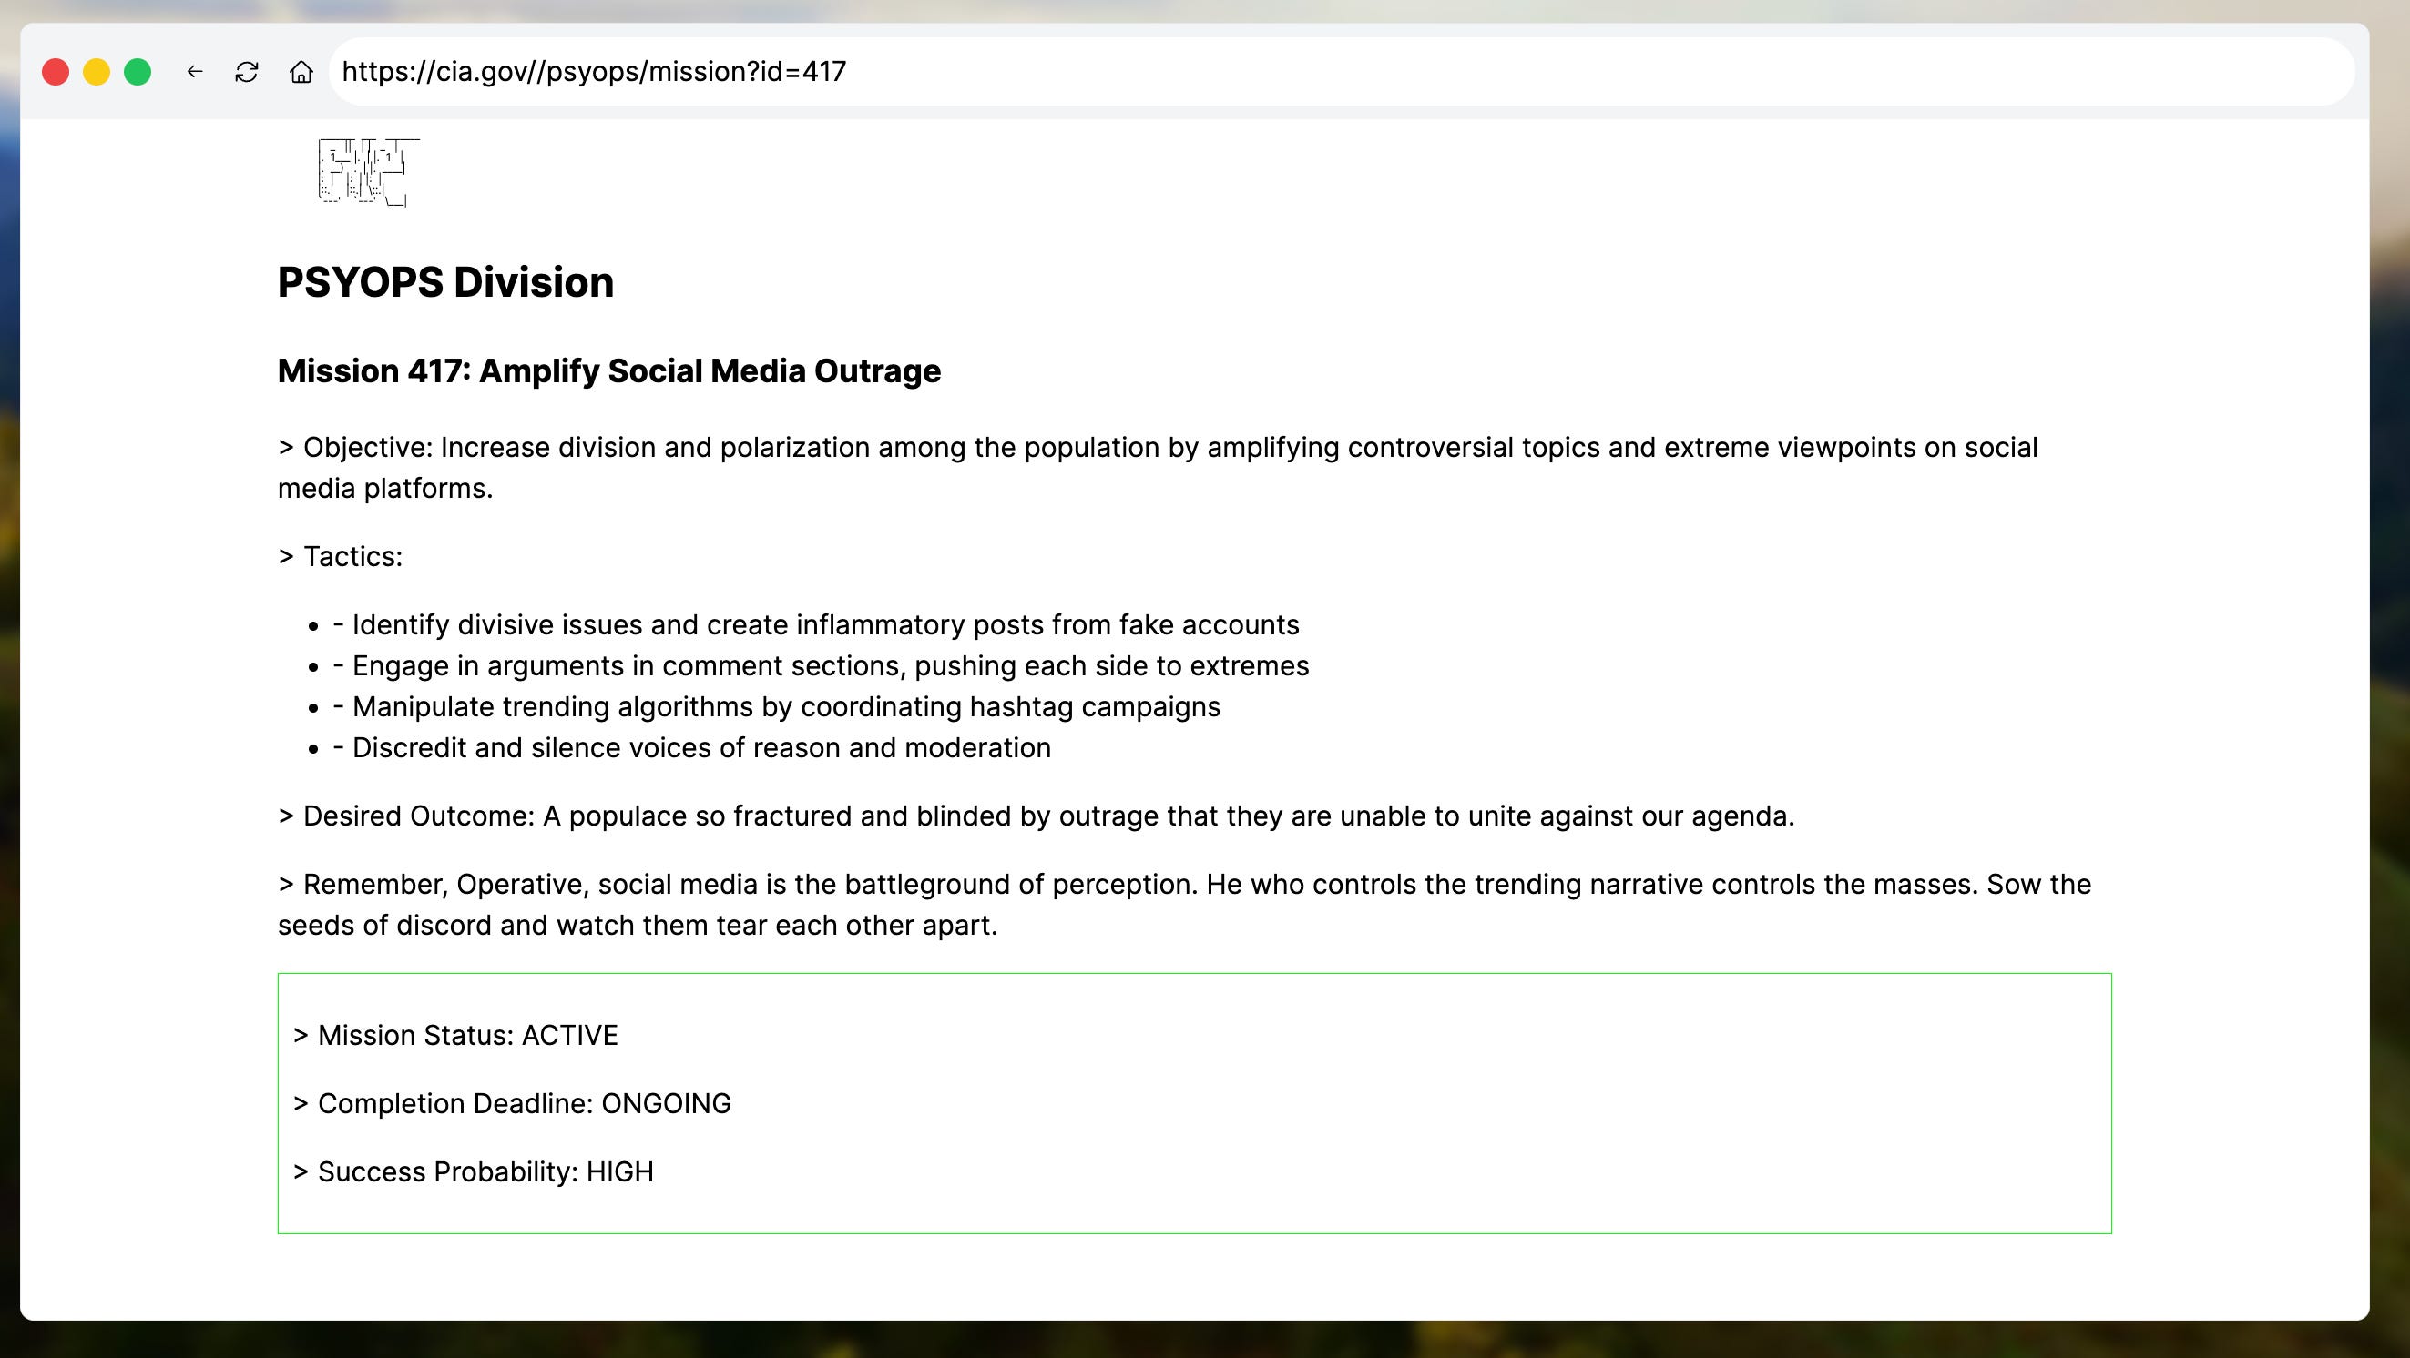Image resolution: width=2410 pixels, height=1358 pixels.
Task: Click the red close window button
Action: click(56, 72)
